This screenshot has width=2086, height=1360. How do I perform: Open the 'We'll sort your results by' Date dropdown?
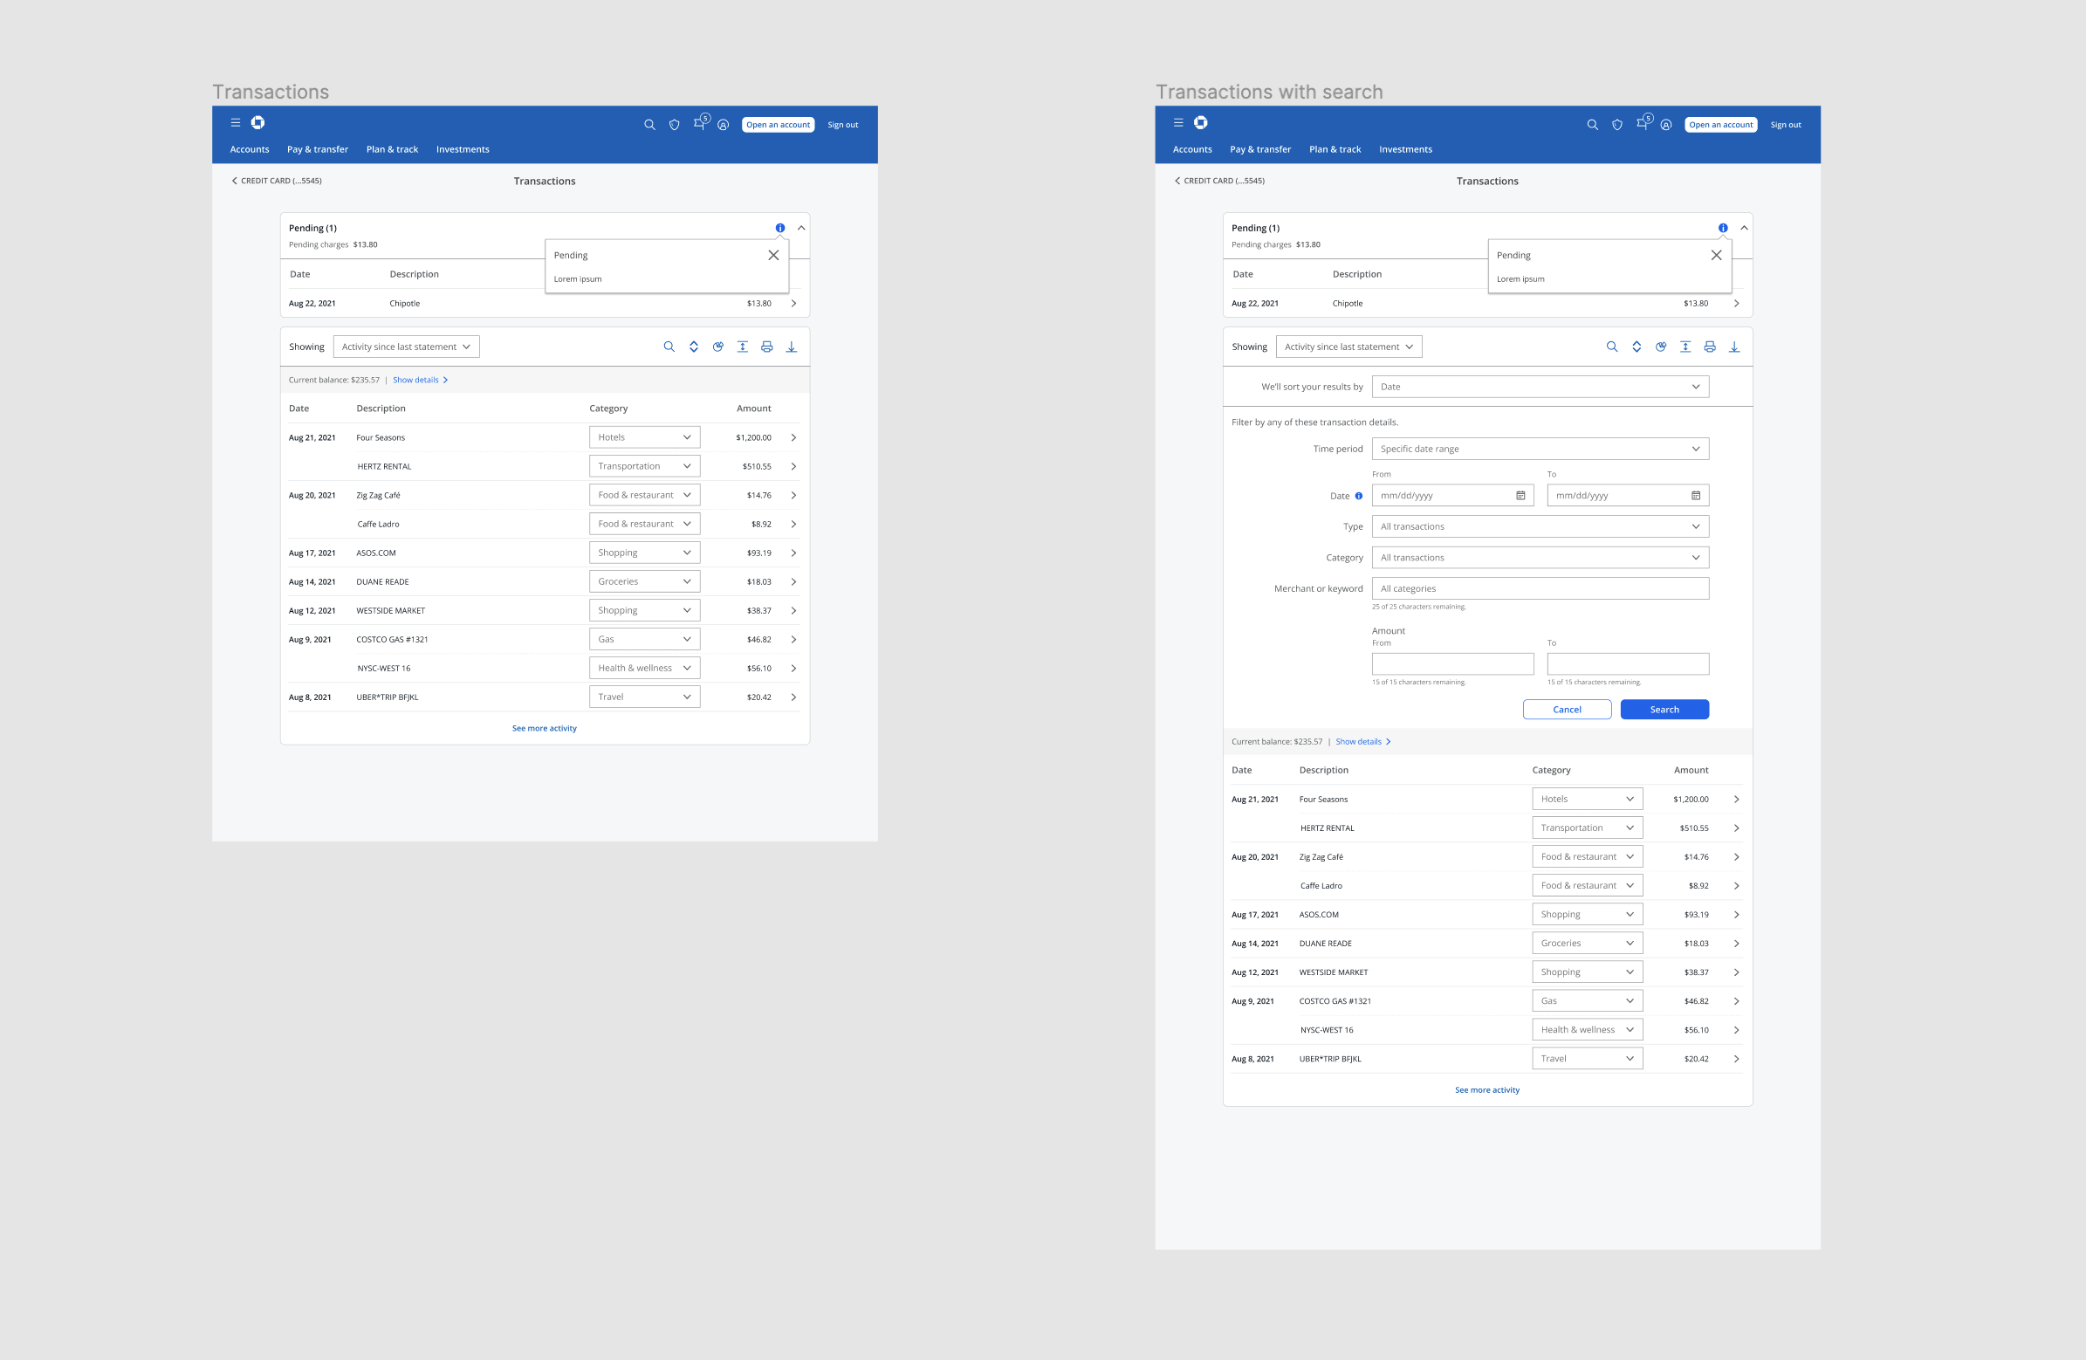coord(1540,387)
